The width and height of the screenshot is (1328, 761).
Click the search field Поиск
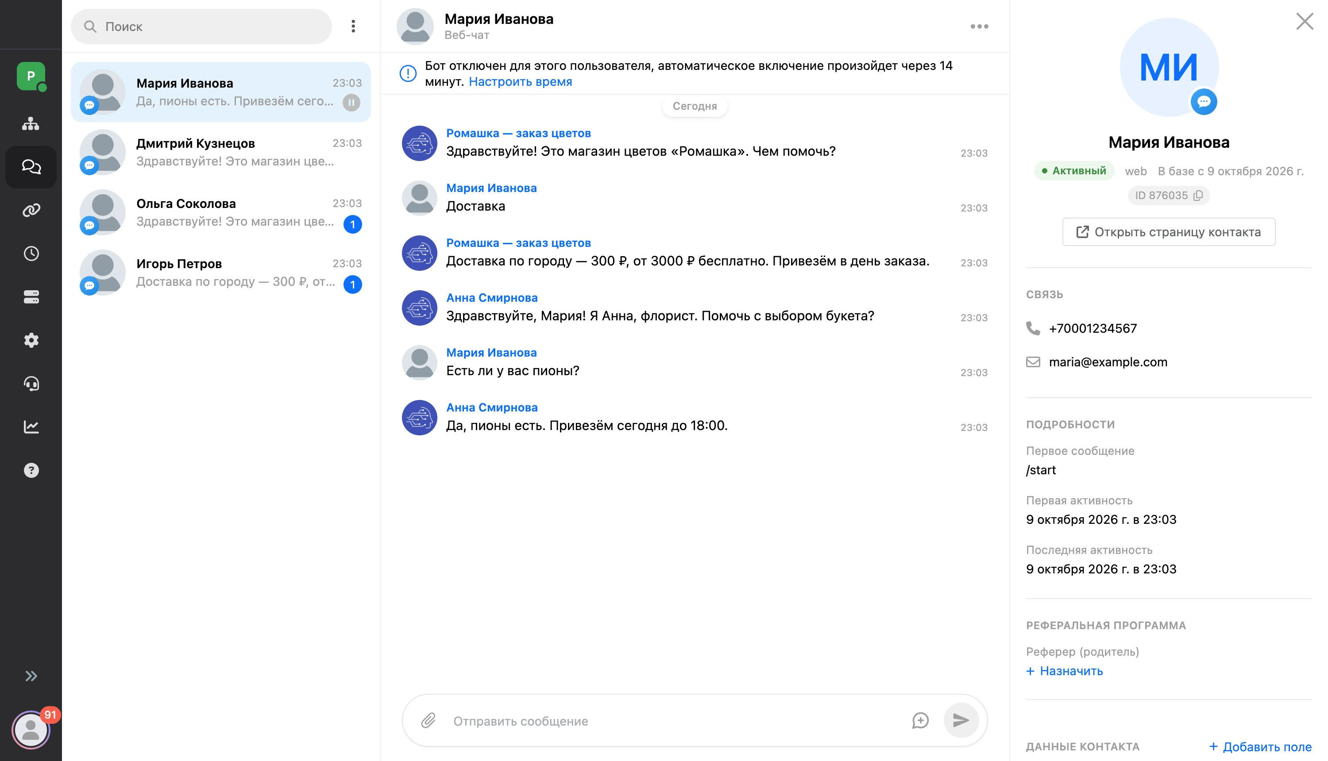201,26
